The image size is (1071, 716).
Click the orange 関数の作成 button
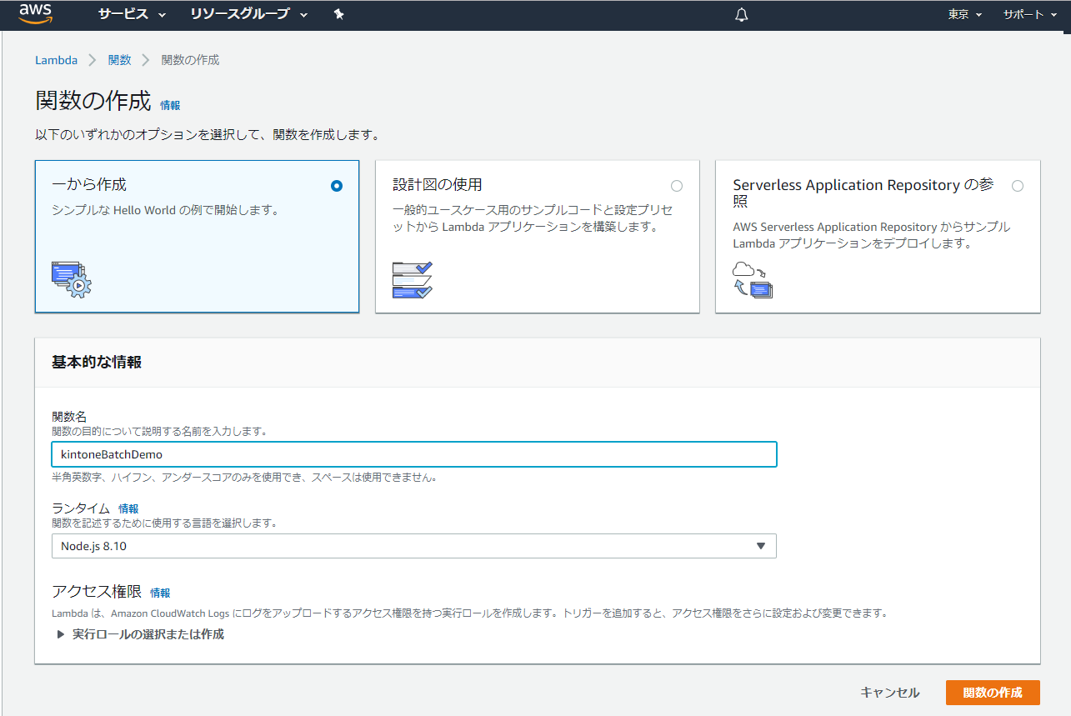click(993, 693)
